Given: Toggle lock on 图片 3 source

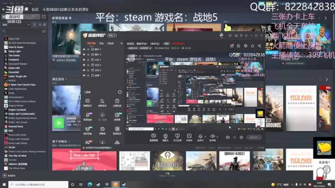Looking at the screenshot, I should (x=88, y=49).
